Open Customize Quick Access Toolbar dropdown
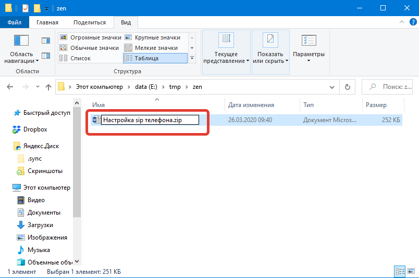 click(46, 9)
